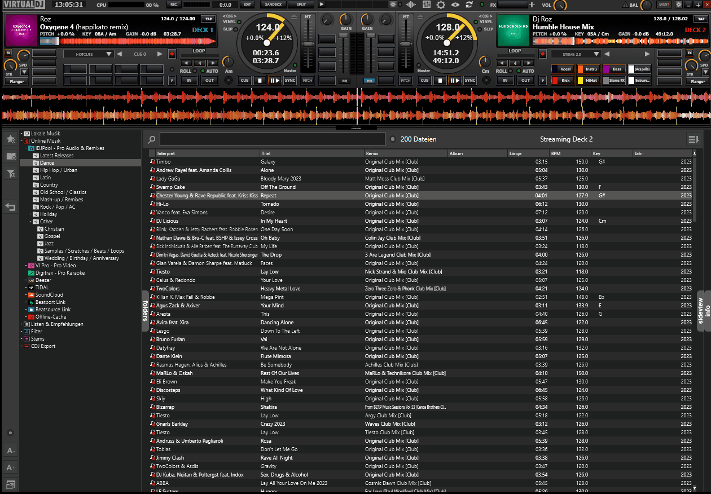Open the info side tab
Screen dimensions: 711x494
708,311
